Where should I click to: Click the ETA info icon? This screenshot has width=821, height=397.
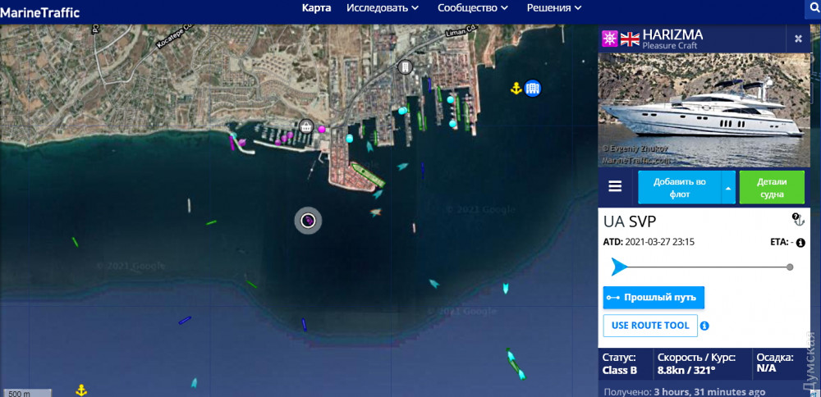(x=800, y=243)
